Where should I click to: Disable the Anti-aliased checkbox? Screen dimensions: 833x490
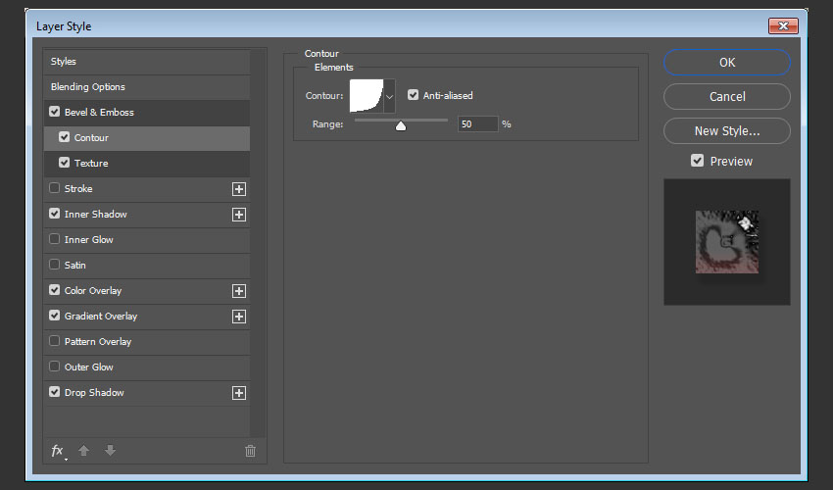point(414,95)
